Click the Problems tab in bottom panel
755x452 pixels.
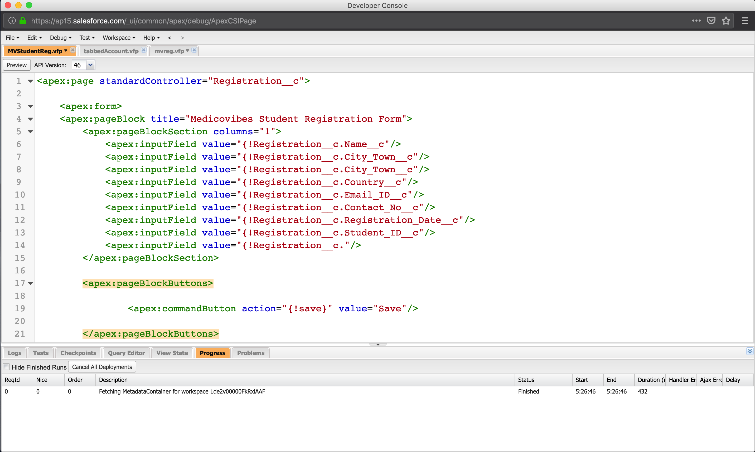point(250,352)
